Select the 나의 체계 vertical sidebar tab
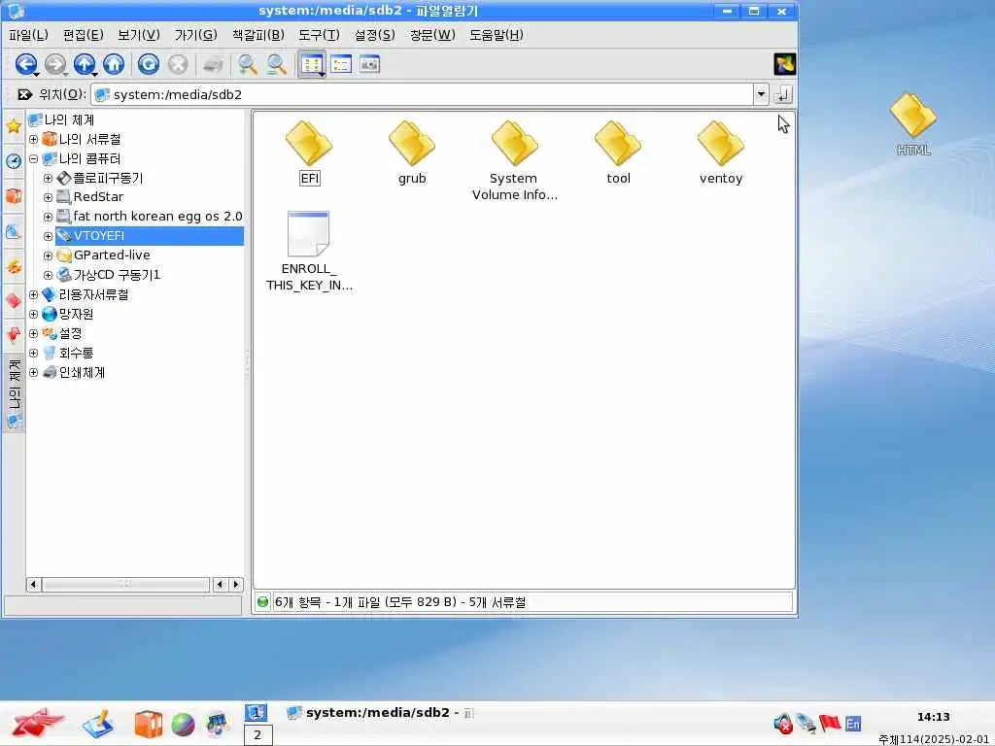Screen dimensions: 995x746 pos(14,393)
